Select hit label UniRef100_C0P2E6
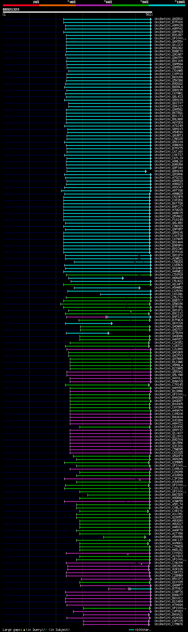188x632 pixels. click(x=169, y=200)
